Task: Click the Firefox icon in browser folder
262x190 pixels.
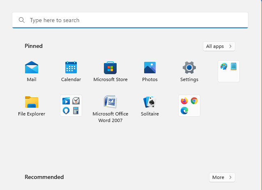Action: tap(184, 101)
